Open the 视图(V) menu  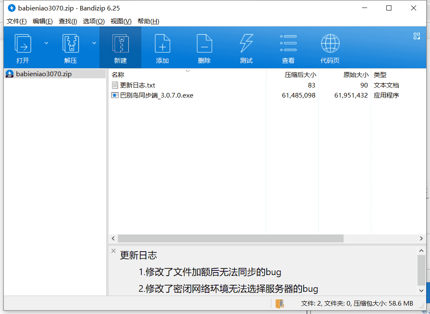coord(121,21)
